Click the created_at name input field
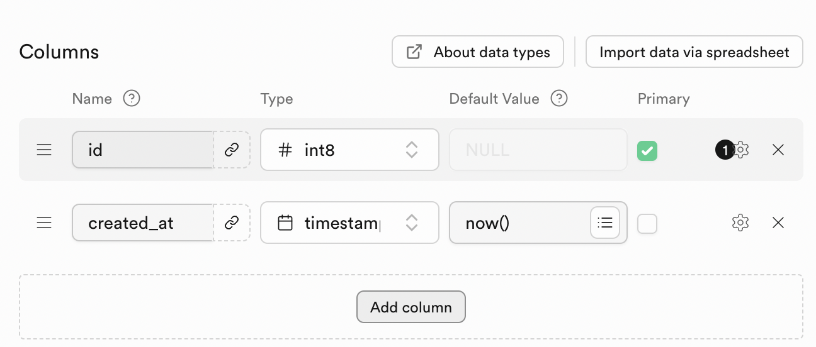 click(x=143, y=223)
